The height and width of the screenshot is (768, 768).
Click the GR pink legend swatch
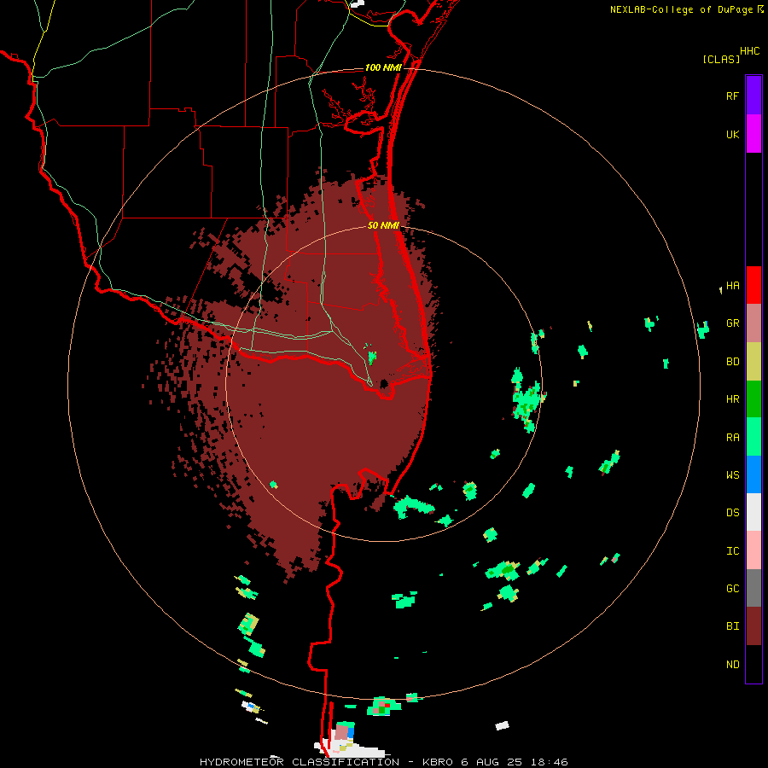point(753,323)
